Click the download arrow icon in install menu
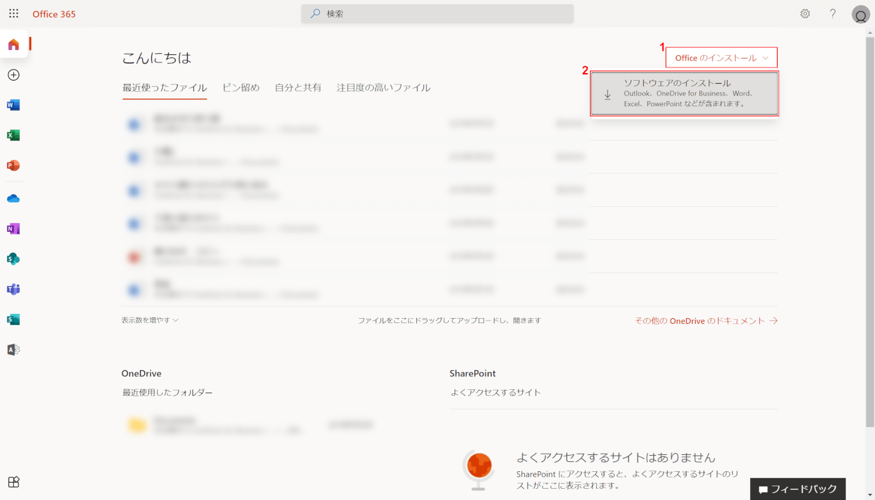The width and height of the screenshot is (875, 500). click(607, 94)
